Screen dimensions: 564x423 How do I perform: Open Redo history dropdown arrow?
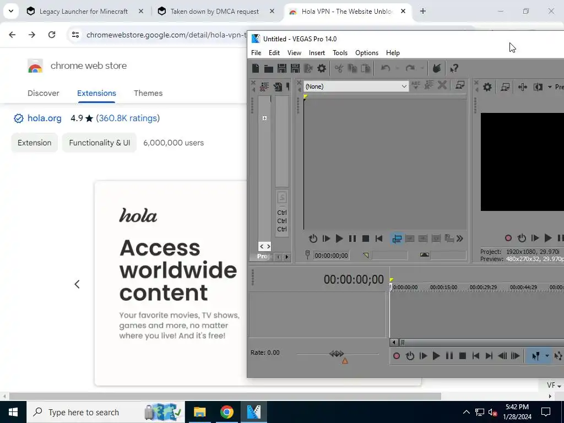pos(422,68)
